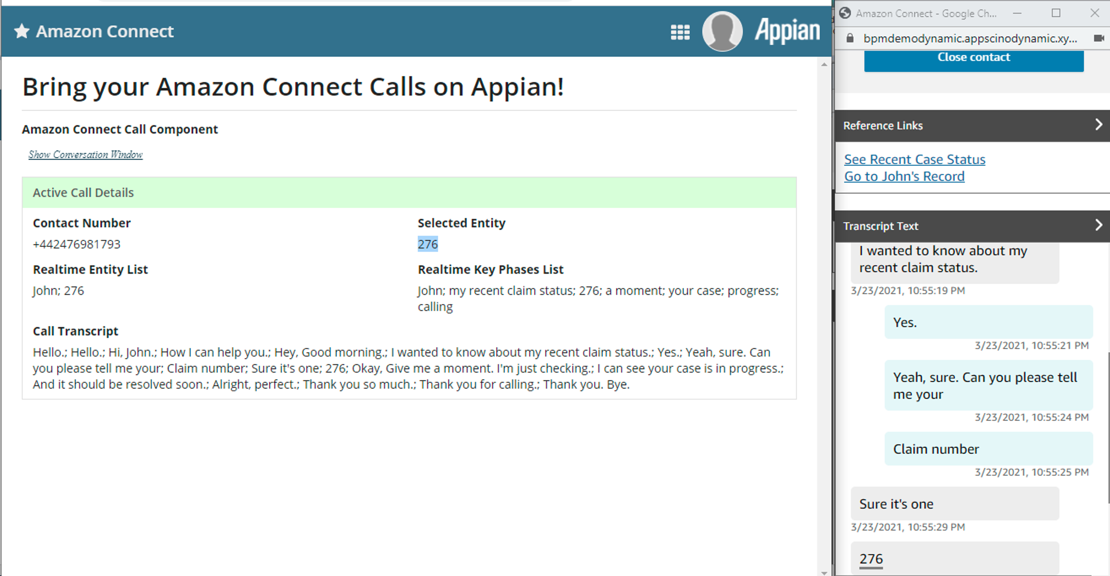Click the camera icon in address bar

tap(1099, 38)
